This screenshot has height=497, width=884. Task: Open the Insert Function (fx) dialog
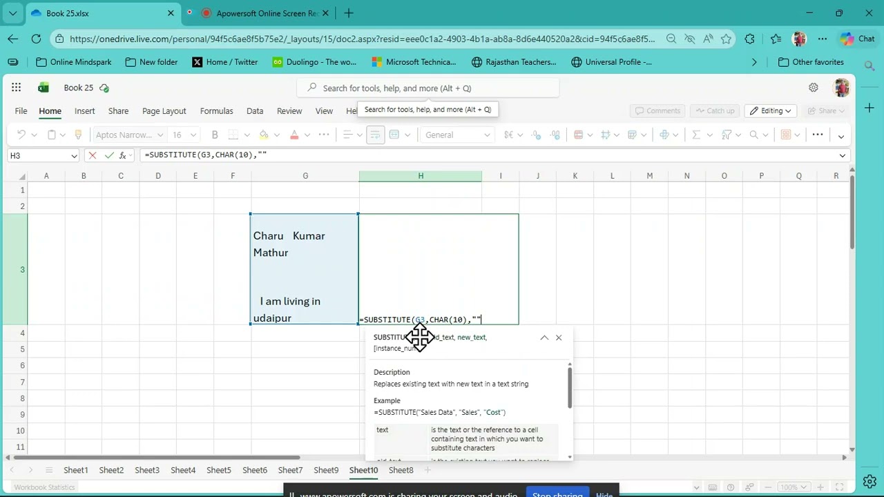click(x=123, y=155)
